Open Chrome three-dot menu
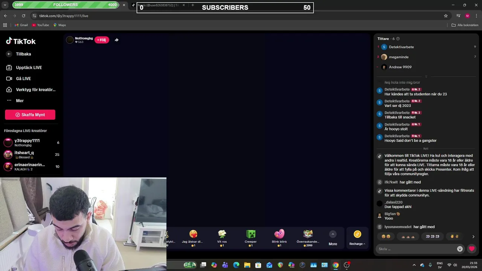The width and height of the screenshot is (482, 271). pyautogui.click(x=476, y=16)
